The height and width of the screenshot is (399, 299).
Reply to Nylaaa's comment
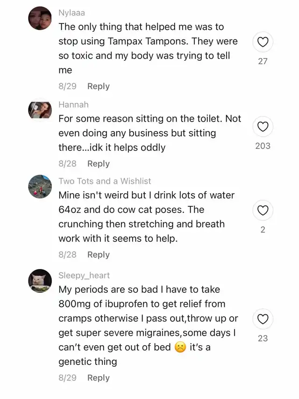point(98,86)
